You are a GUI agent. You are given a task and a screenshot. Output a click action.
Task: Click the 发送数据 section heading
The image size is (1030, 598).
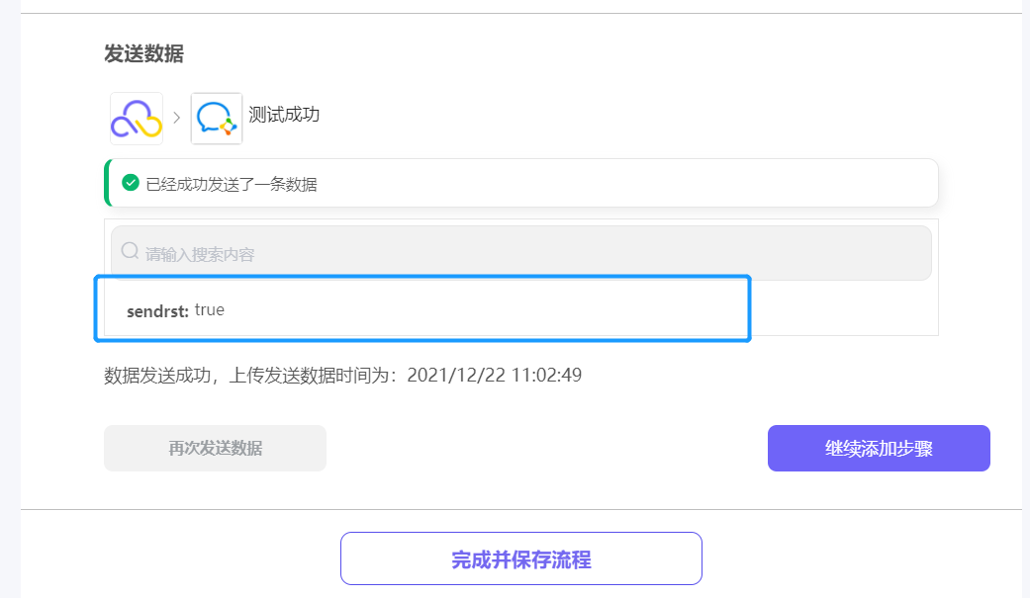click(143, 53)
